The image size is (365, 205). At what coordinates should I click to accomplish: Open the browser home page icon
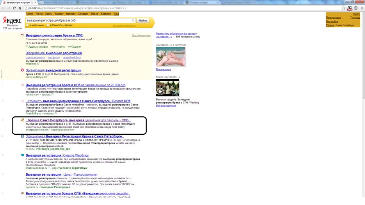coord(20,8)
